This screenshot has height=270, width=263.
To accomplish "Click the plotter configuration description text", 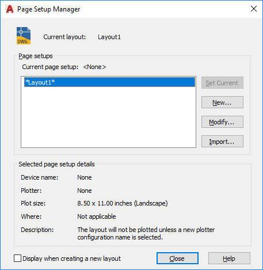I will (146, 234).
